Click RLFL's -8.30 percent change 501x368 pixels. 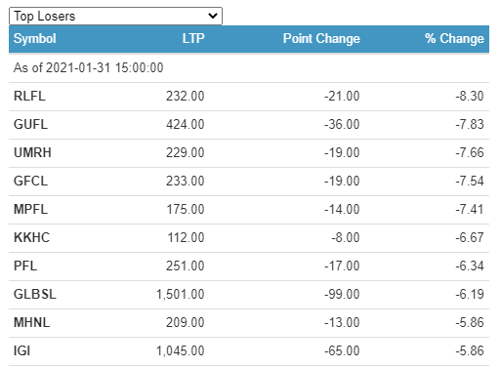click(x=470, y=97)
